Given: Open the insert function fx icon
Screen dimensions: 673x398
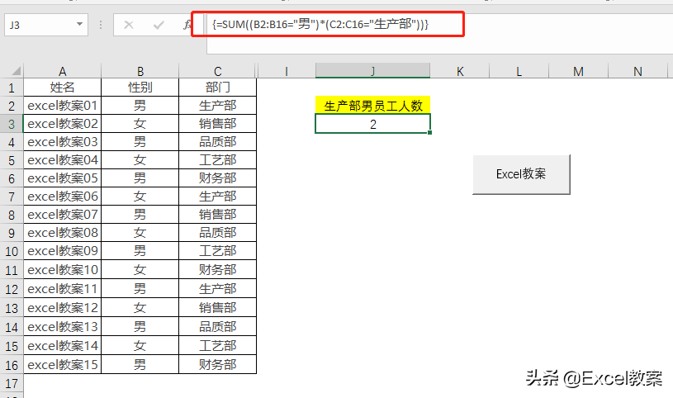Looking at the screenshot, I should tap(187, 25).
